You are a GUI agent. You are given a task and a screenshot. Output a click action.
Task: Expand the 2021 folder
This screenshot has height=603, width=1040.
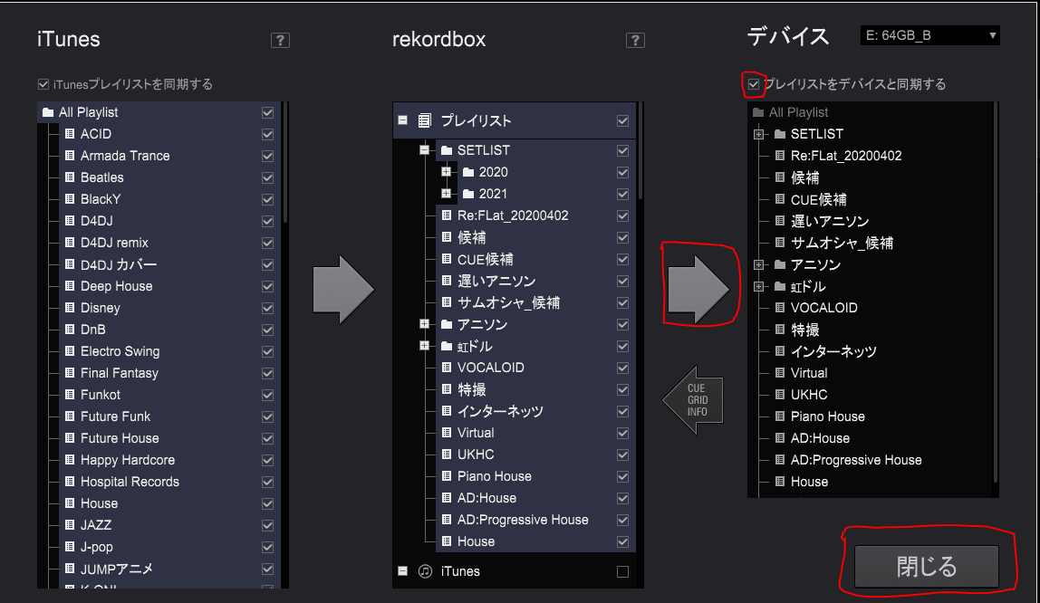click(447, 194)
